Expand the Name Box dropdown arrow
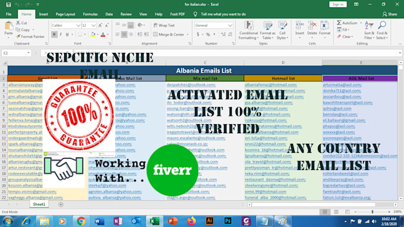Screen dimensions: 404x227 [x=29, y=53]
